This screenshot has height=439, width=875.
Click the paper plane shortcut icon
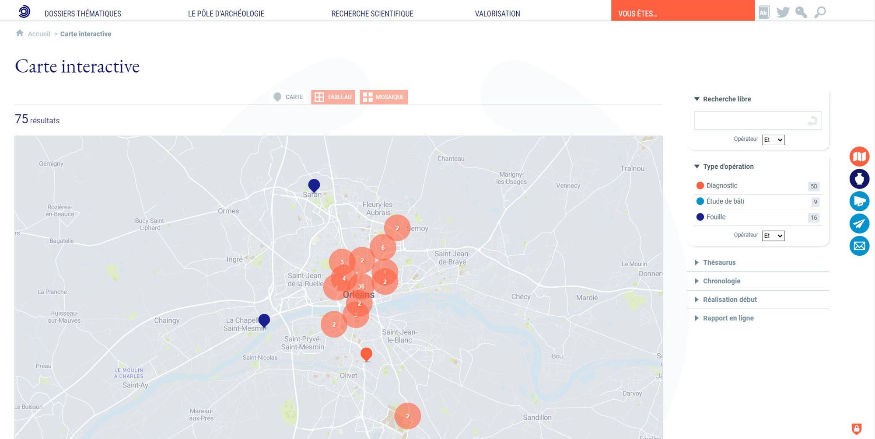tap(859, 223)
